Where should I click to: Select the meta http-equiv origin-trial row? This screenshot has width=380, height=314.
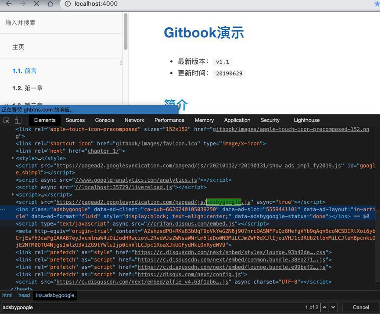(x=195, y=238)
